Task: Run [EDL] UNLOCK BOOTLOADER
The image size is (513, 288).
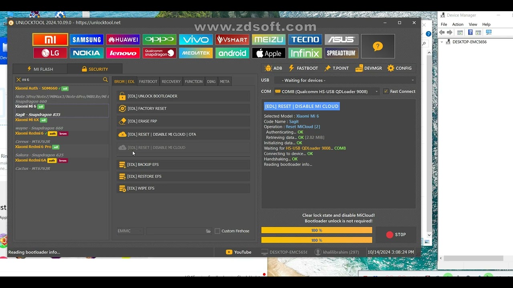Action: tap(183, 96)
